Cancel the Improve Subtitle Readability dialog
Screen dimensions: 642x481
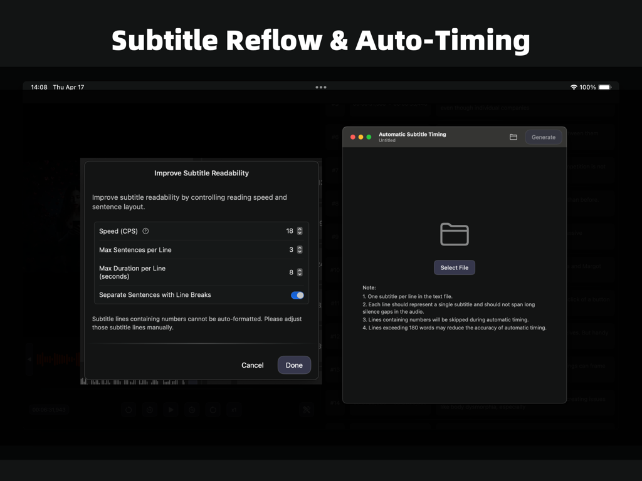pyautogui.click(x=252, y=365)
